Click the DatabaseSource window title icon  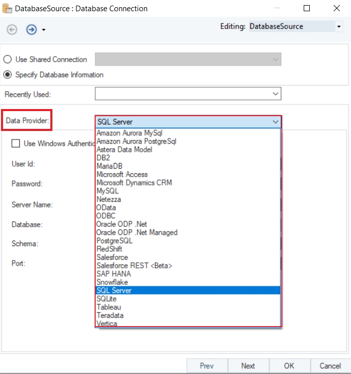point(7,9)
